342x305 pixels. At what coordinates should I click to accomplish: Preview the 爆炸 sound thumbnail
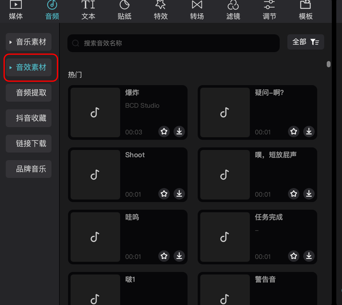pyautogui.click(x=95, y=112)
